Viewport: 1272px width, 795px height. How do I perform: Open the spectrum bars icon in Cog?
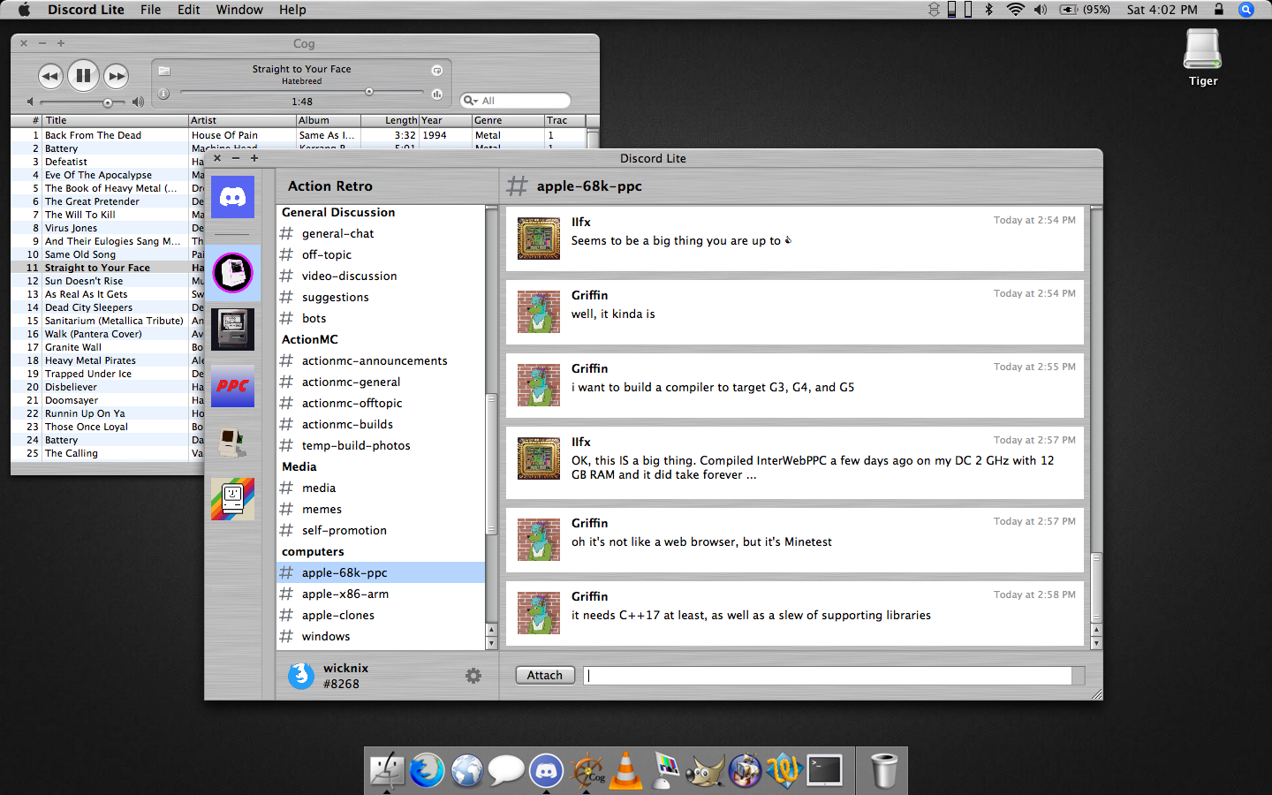coord(436,94)
